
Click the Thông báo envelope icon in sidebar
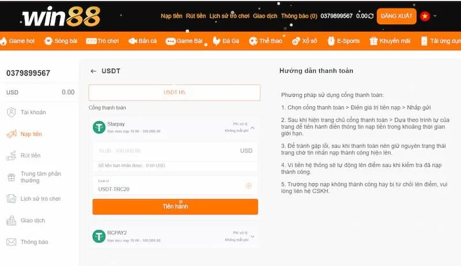coord(11,242)
